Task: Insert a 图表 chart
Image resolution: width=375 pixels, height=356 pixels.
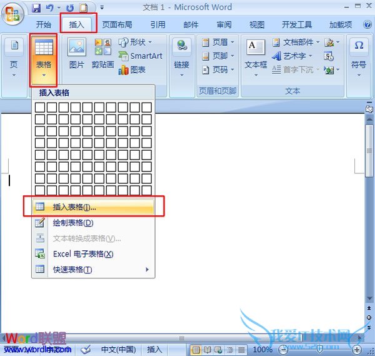Action: [x=132, y=69]
